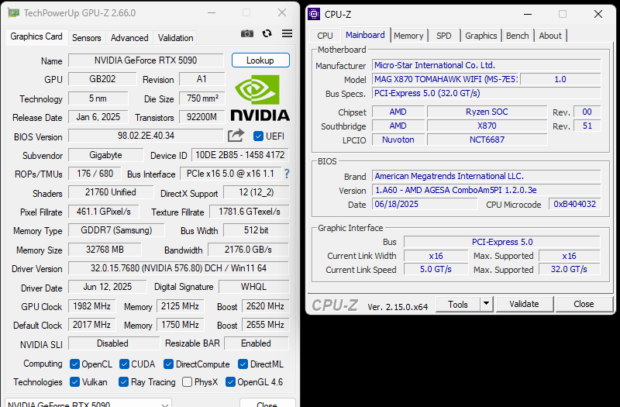This screenshot has height=407, width=620.
Task: Click the LPCIO NCT6687 value
Action: (487, 140)
